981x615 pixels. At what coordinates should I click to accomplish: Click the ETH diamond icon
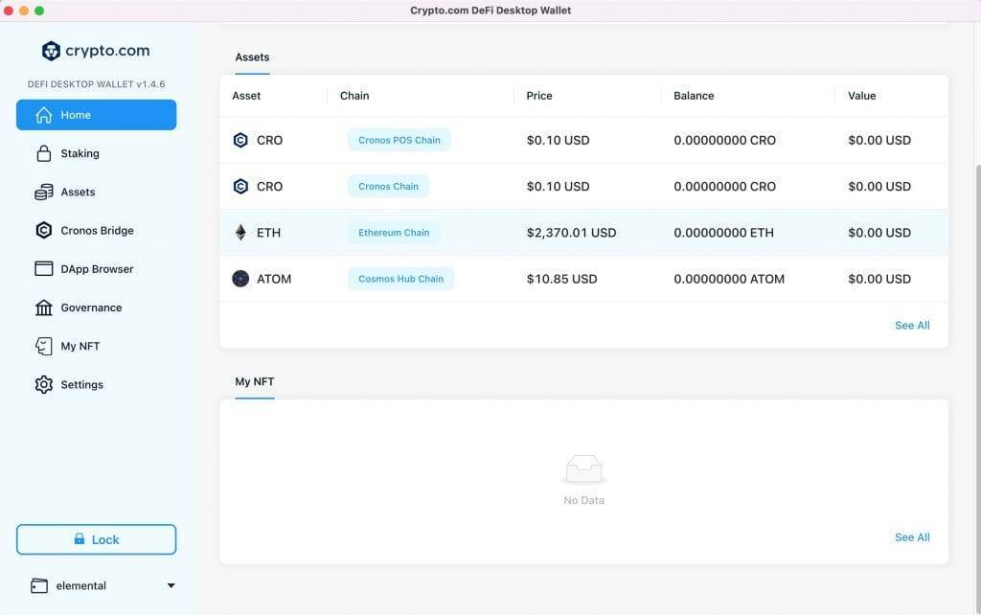[x=240, y=233]
